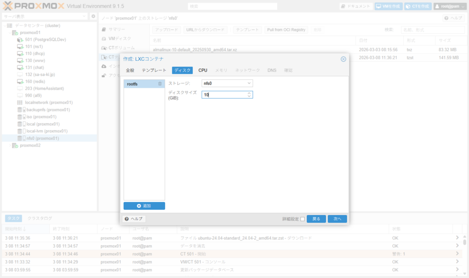Click the backupnfs storage icon
Image resolution: width=469 pixels, height=278 pixels.
coord(20,110)
